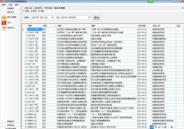Open the 类别 column filter dropdown arrow
Viewport: 184px width, 129px height.
point(55,26)
